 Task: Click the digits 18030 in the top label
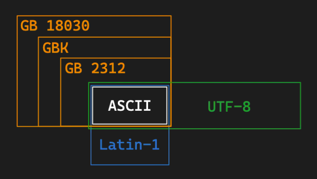(68, 26)
